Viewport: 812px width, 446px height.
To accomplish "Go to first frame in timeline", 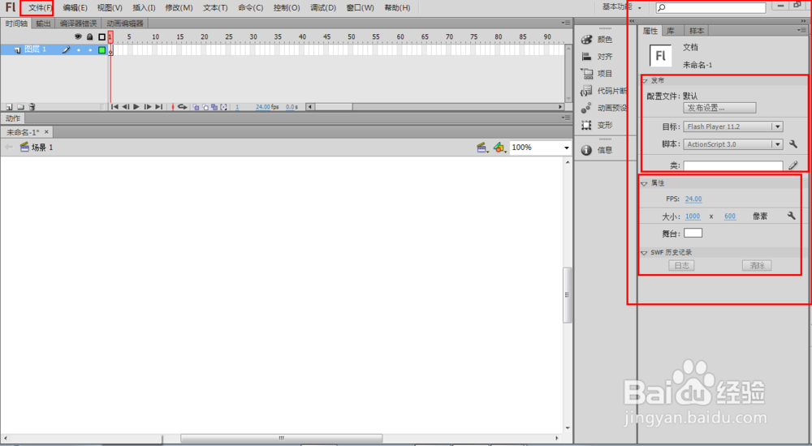I will 115,106.
